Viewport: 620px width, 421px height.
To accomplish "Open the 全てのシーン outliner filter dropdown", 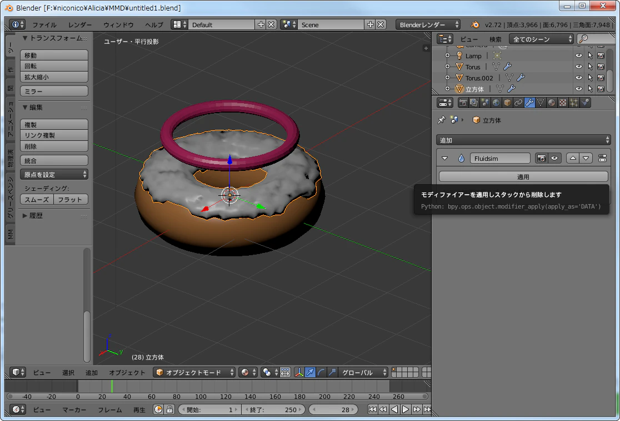I will [541, 39].
